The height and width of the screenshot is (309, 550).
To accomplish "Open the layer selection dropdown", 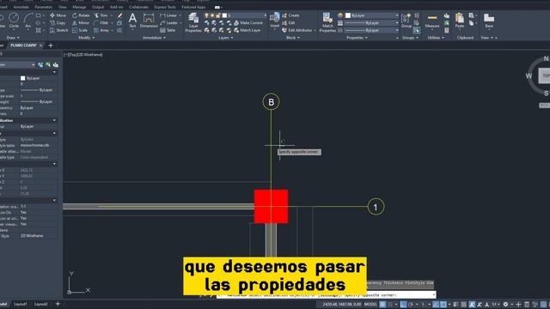I will (x=235, y=15).
